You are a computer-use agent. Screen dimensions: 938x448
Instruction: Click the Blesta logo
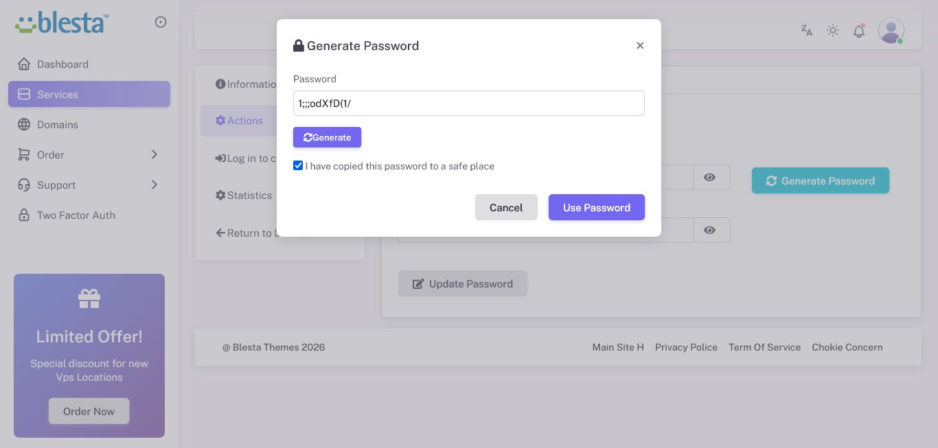(x=62, y=22)
